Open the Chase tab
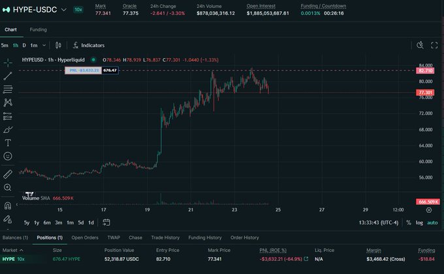444x274 pixels. click(135, 237)
